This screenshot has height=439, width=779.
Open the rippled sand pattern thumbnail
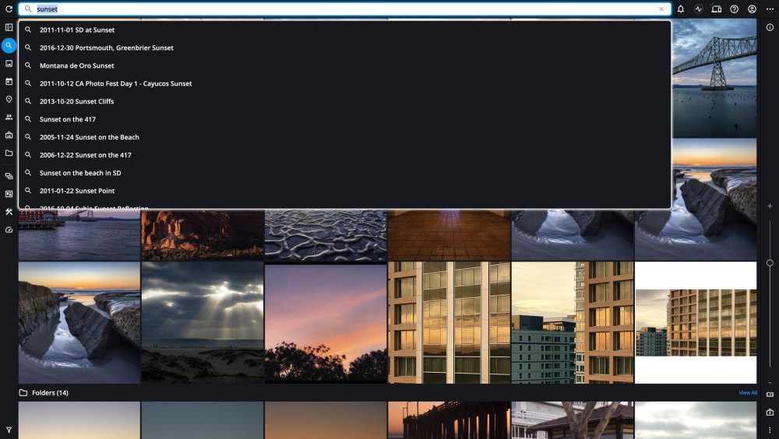point(326,235)
